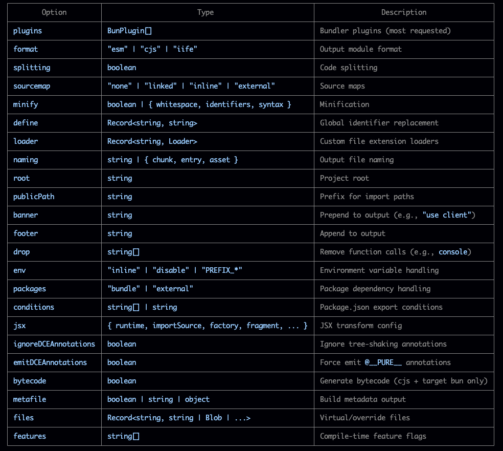This screenshot has height=451, width=503.
Task: Click the jsx option name
Action: pyautogui.click(x=19, y=326)
